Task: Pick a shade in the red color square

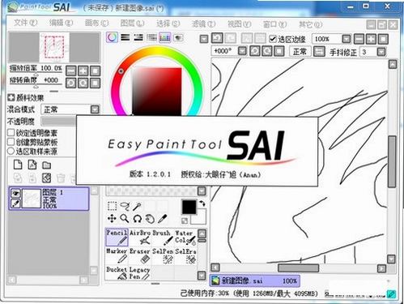Action: (x=157, y=92)
